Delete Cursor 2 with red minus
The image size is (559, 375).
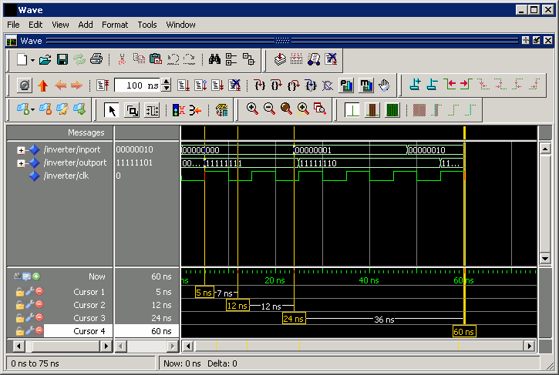tap(39, 306)
